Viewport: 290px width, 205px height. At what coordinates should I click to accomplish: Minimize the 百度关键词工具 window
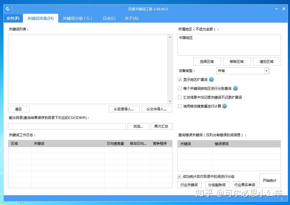(276, 9)
